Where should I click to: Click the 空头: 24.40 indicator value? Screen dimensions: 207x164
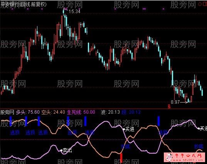click(x=53, y=112)
